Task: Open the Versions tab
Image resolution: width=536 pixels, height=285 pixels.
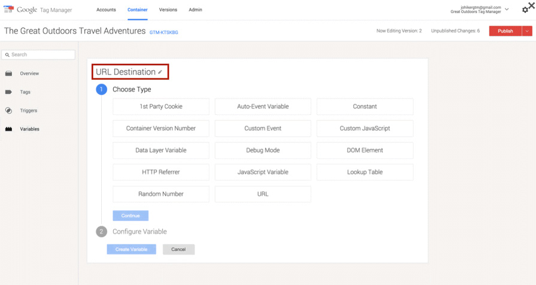Action: point(168,10)
